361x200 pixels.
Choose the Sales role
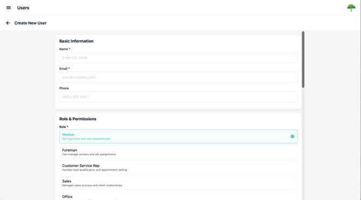coord(178,183)
